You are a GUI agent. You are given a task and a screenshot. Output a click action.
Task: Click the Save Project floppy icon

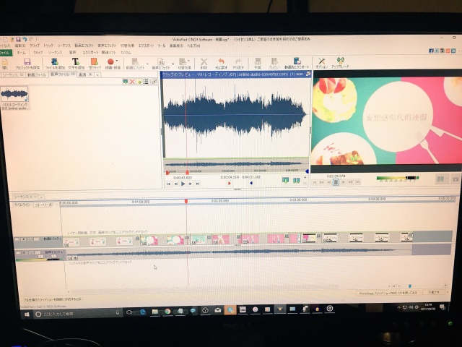pyautogui.click(x=27, y=61)
